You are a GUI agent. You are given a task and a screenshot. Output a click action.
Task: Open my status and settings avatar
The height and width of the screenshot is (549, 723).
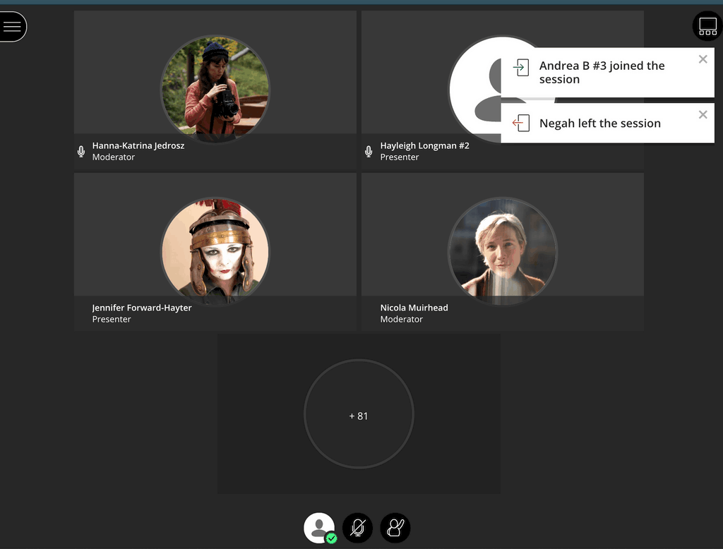pyautogui.click(x=319, y=528)
